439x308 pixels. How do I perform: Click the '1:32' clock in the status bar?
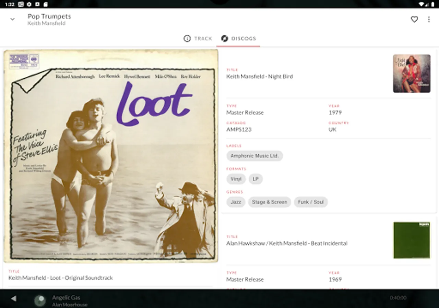pos(10,4)
